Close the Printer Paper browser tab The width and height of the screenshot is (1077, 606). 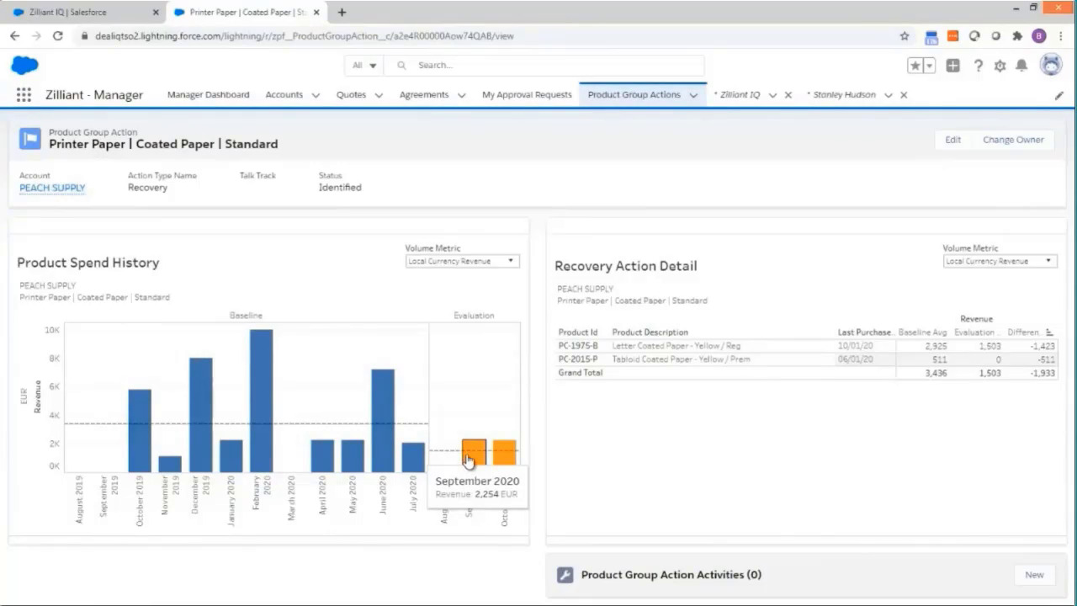tap(316, 13)
